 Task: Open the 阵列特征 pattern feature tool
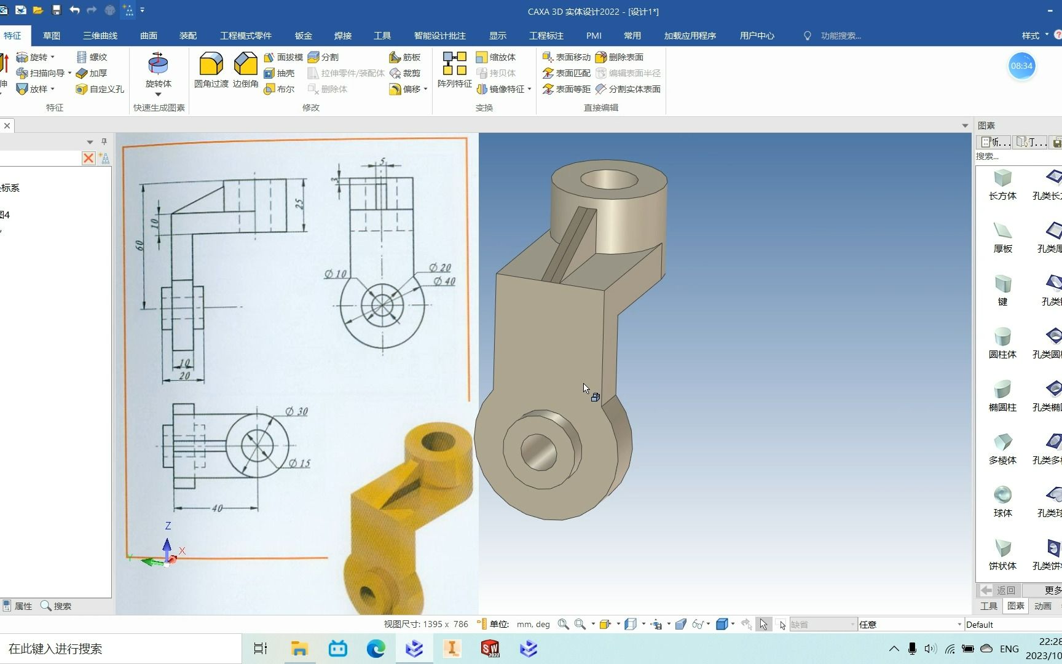pos(454,69)
